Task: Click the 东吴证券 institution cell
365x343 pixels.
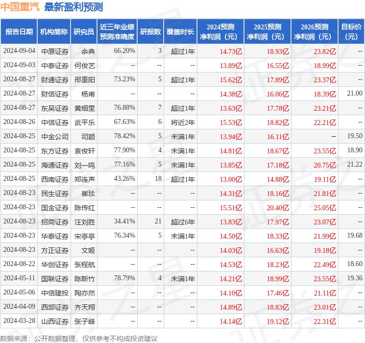Action: [x=55, y=108]
